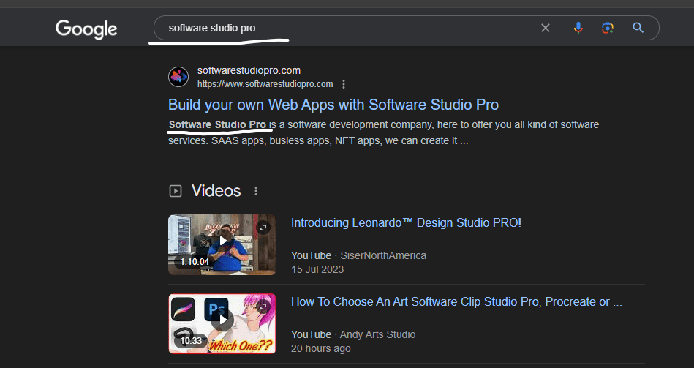Click the https://www.softwarestudiopro.com URL text
Image resolution: width=694 pixels, height=368 pixels.
point(265,84)
